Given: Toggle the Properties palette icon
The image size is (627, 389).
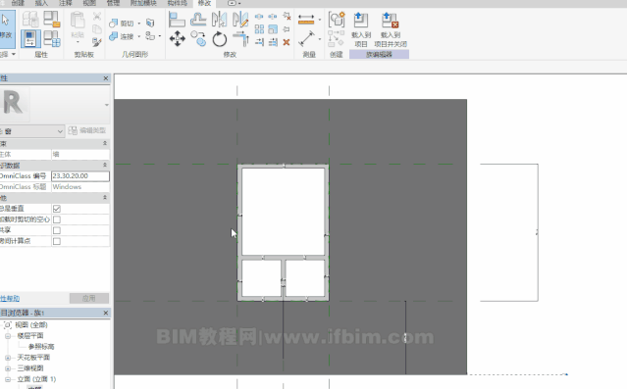Looking at the screenshot, I should tap(30, 39).
